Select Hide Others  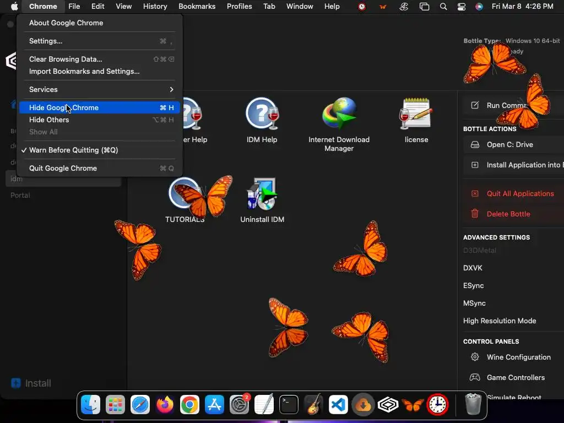[100, 120]
